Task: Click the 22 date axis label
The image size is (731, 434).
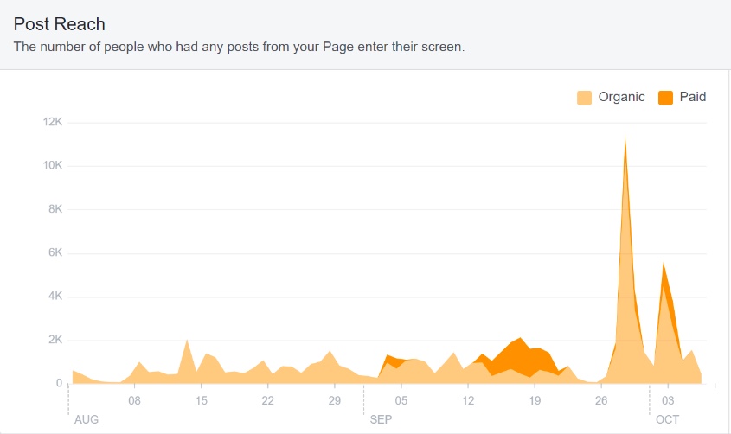Action: point(267,400)
